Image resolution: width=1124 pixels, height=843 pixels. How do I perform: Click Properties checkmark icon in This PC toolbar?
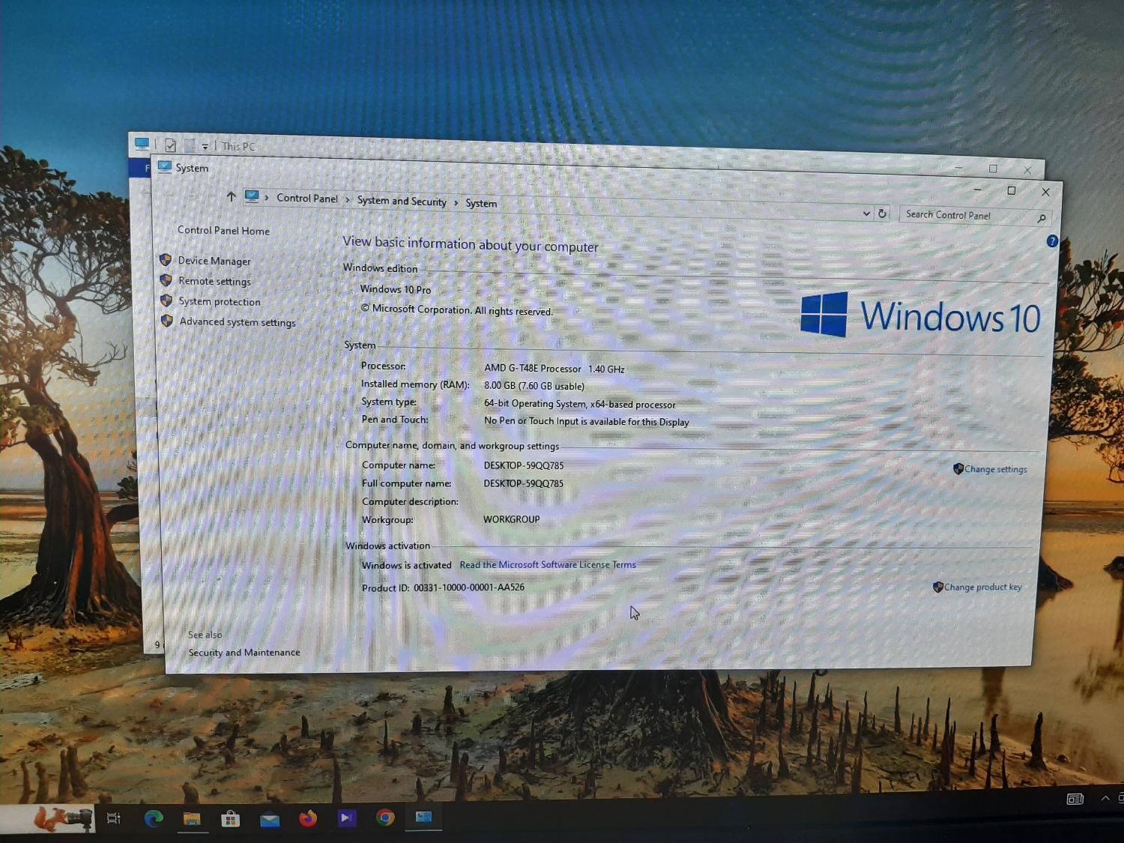click(170, 145)
